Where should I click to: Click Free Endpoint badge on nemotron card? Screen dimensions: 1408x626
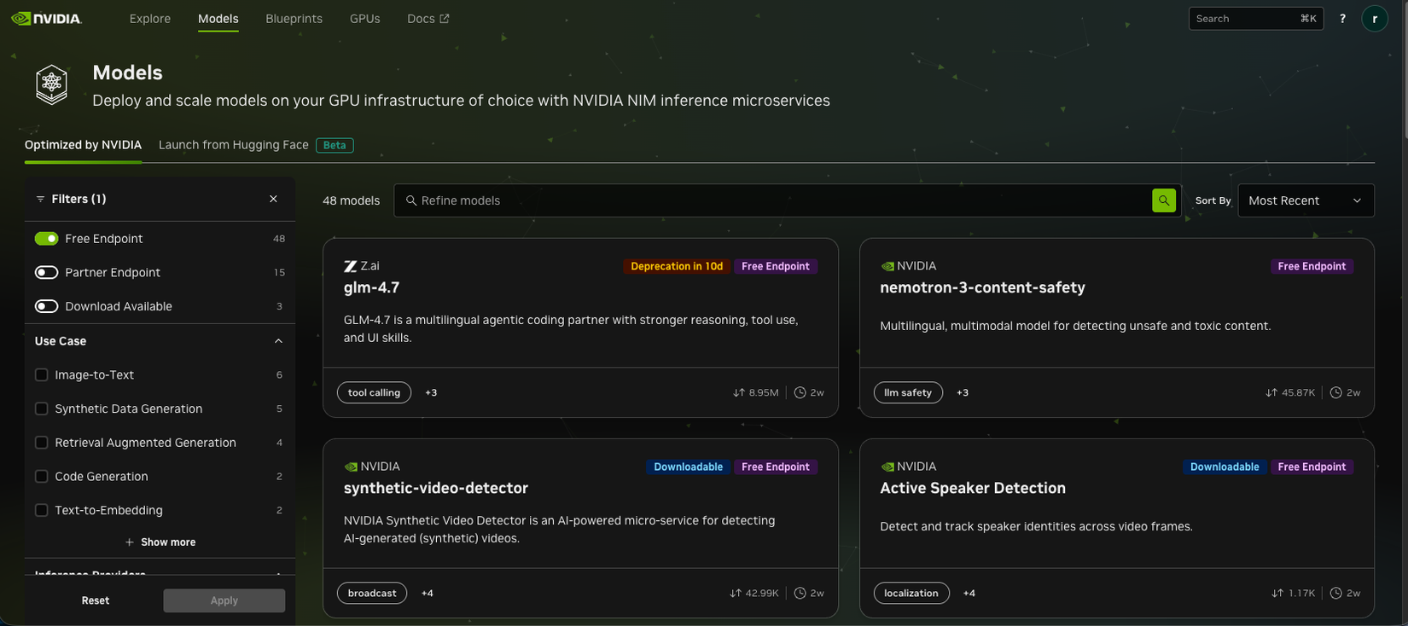point(1312,266)
